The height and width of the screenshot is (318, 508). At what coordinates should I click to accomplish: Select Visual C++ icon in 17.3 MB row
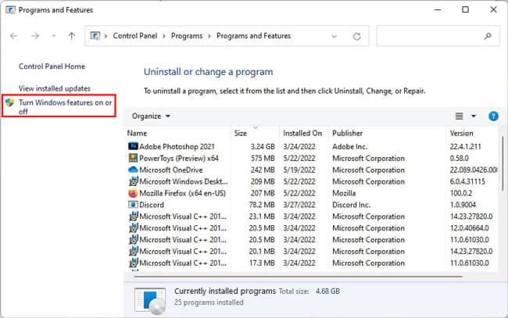point(133,263)
